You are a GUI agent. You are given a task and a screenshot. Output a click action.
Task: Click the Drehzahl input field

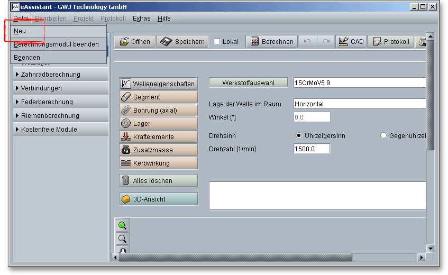point(312,149)
